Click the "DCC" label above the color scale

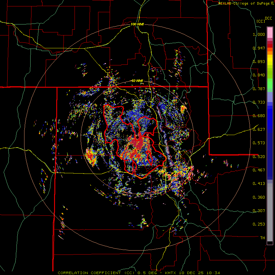[x=268, y=18]
